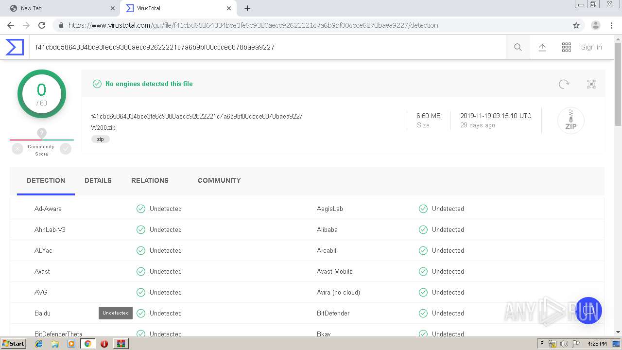Click the file SHA-256 hash text
The width and height of the screenshot is (622, 350).
pyautogui.click(x=197, y=116)
